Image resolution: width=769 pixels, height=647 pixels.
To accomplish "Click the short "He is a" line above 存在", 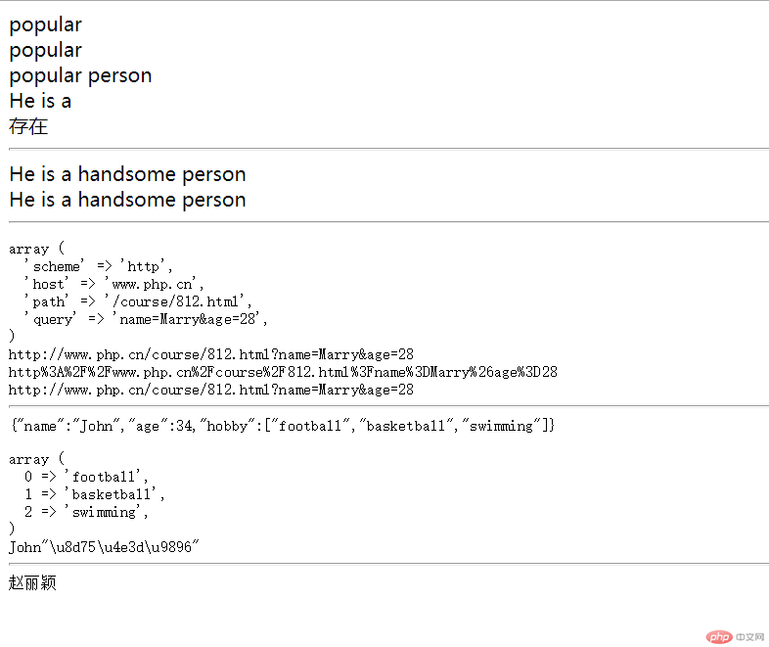I will pos(40,101).
